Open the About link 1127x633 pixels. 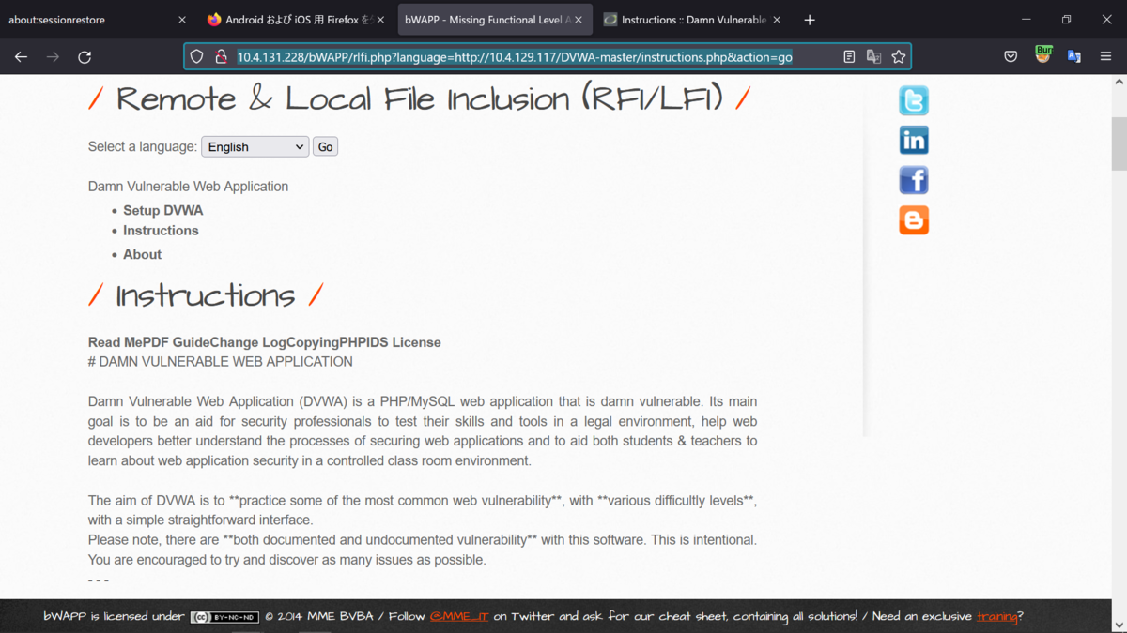142,254
